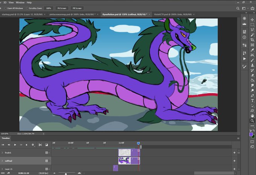Viewport: 256px width, 175px height.
Task: Enable the Zoom All Windows checkbox
Action: [5, 8]
